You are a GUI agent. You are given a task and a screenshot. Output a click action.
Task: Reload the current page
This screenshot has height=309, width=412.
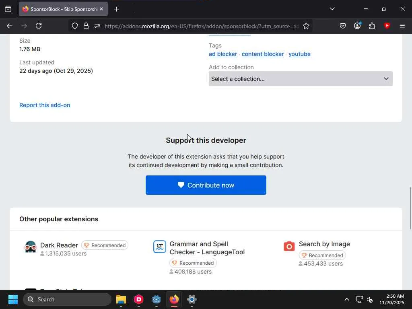(39, 26)
